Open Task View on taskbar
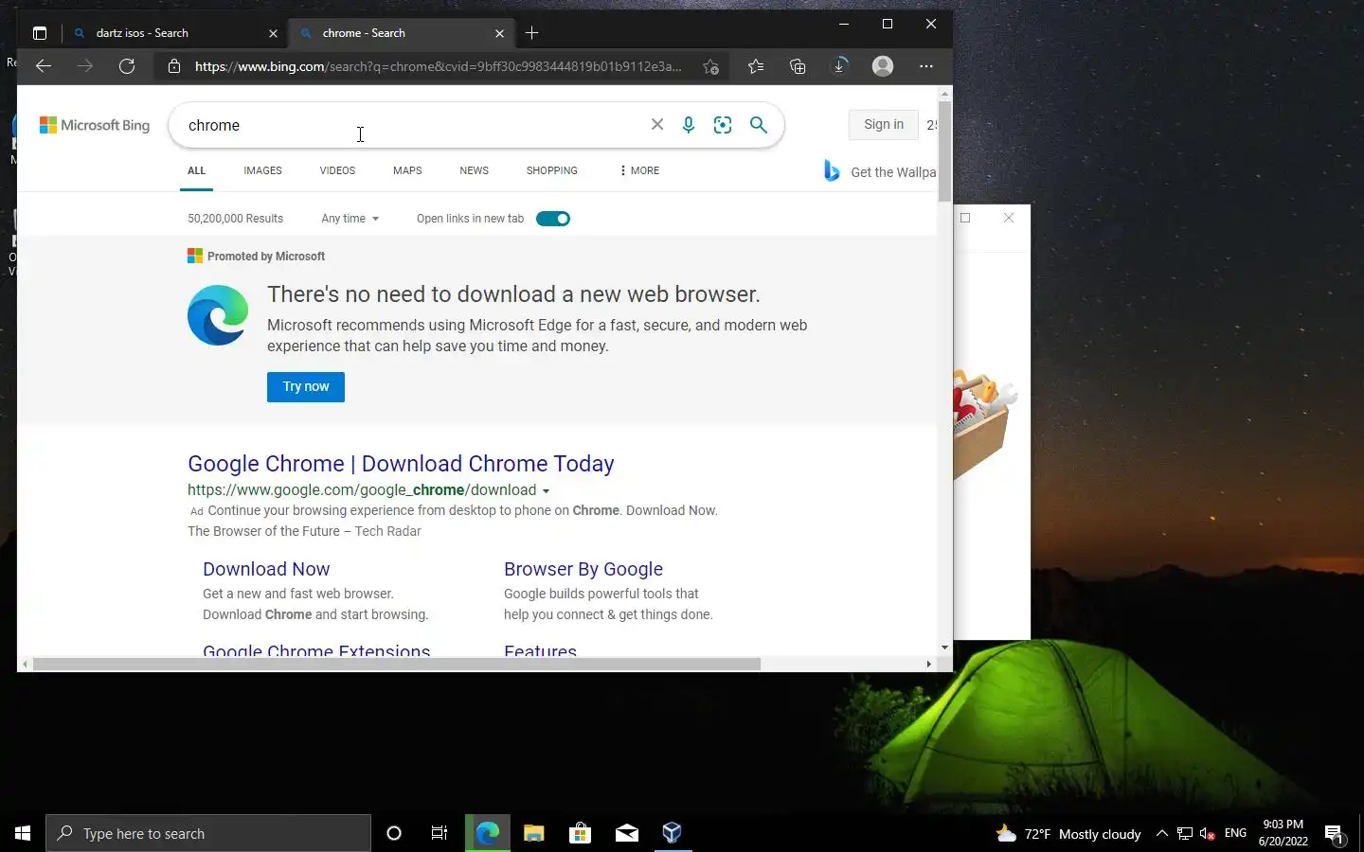 pyautogui.click(x=440, y=833)
